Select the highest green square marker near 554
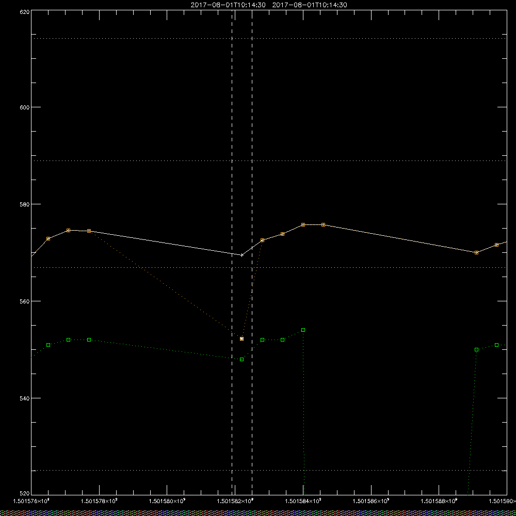 point(303,330)
